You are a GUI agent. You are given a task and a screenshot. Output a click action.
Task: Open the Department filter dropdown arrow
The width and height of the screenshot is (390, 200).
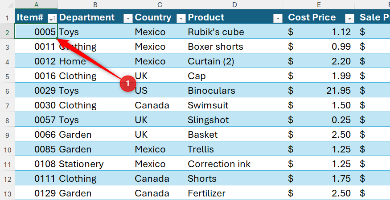(x=128, y=18)
